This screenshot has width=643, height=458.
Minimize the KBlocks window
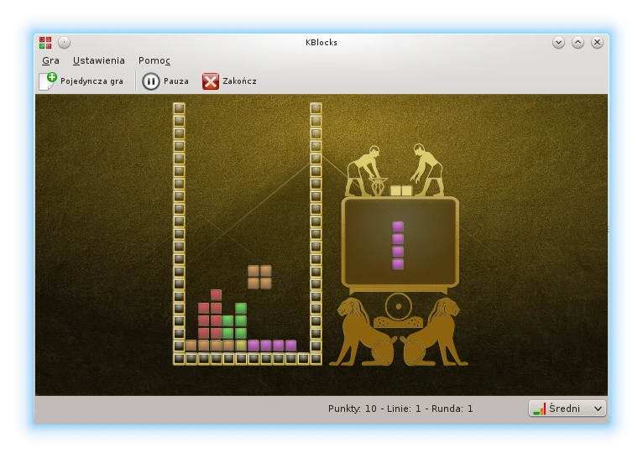(558, 42)
